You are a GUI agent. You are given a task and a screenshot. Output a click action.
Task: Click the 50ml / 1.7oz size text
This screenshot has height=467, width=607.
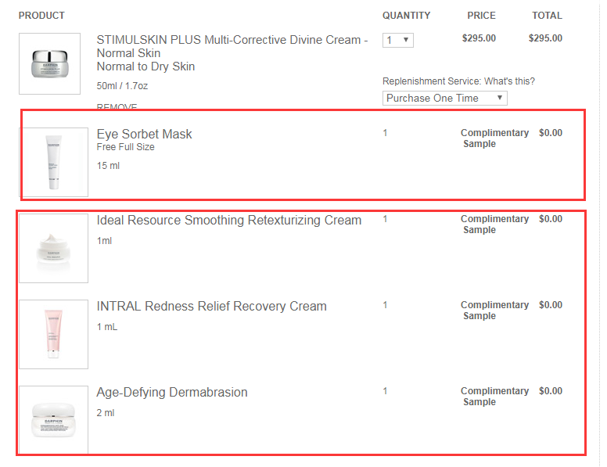pyautogui.click(x=122, y=86)
